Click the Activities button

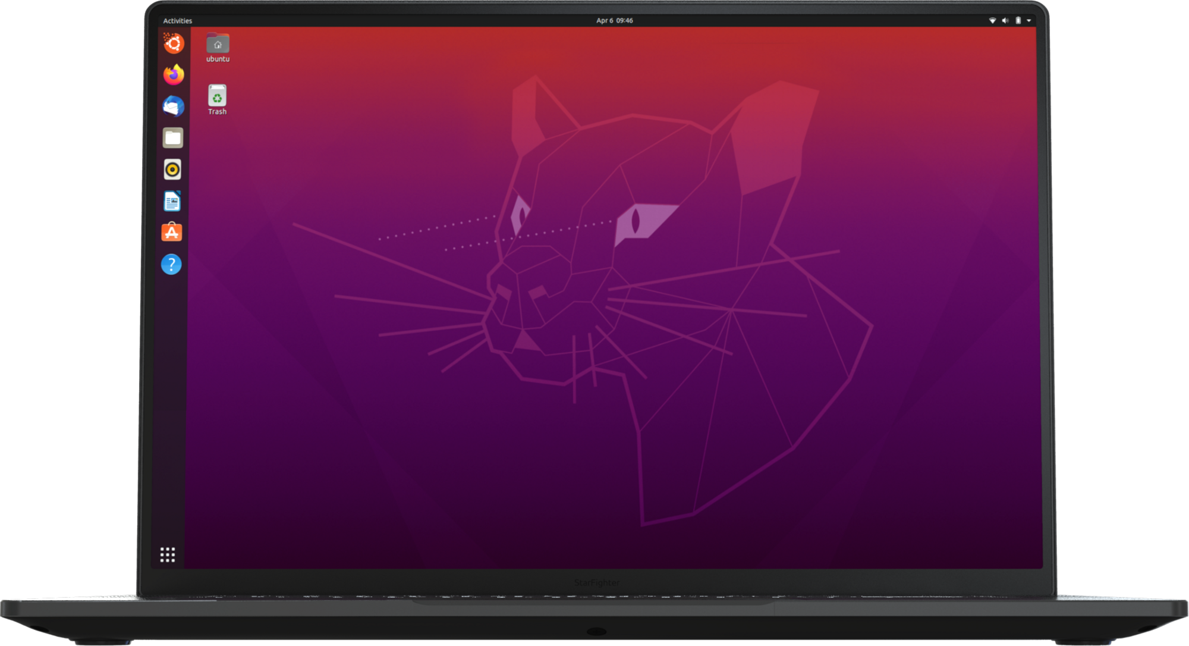[x=178, y=21]
